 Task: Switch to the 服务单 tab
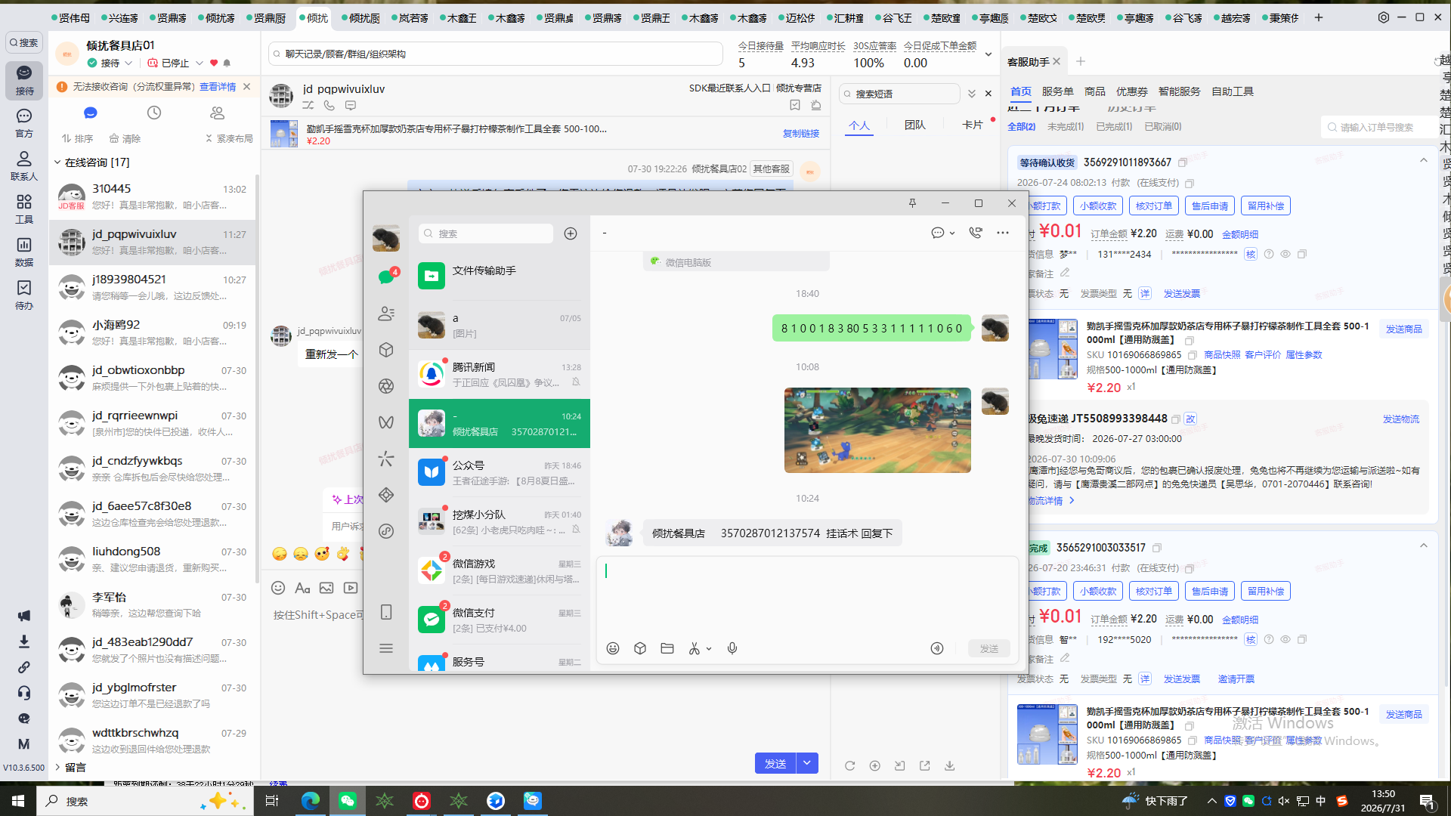coord(1057,91)
